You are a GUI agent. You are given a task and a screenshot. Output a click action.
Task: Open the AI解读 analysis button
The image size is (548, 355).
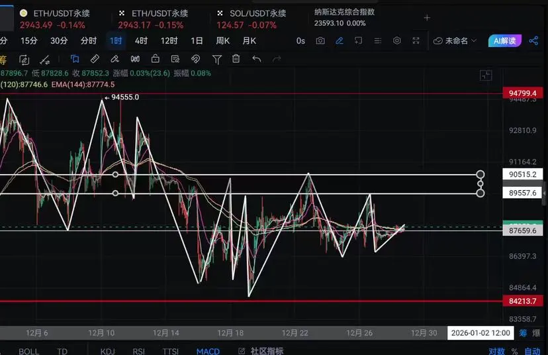pos(505,41)
